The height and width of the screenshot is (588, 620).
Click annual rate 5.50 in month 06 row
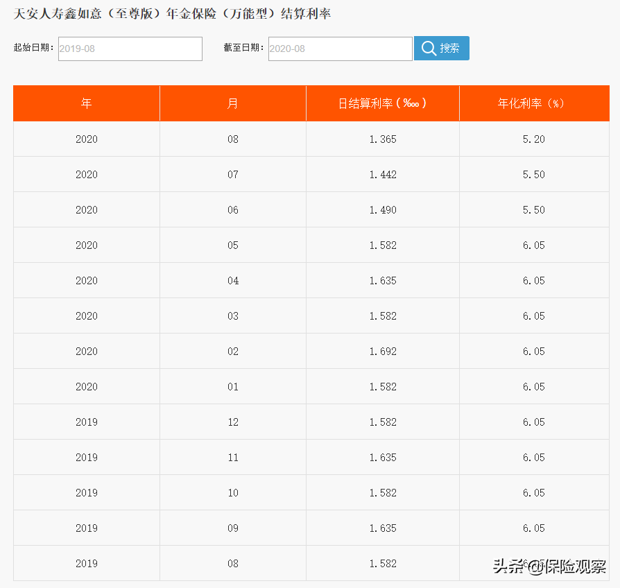click(x=534, y=210)
